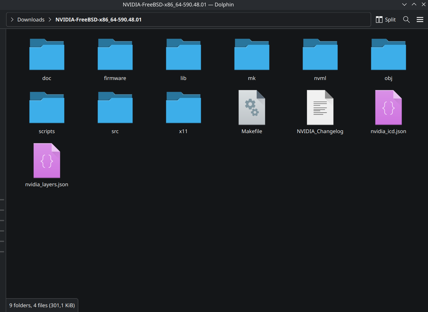Click the 'nvml' folder name label

[x=320, y=78]
